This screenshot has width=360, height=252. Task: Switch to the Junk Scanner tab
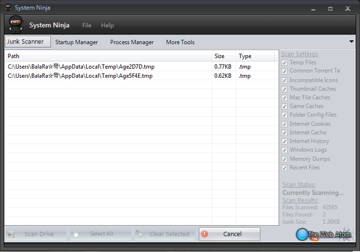[28, 42]
